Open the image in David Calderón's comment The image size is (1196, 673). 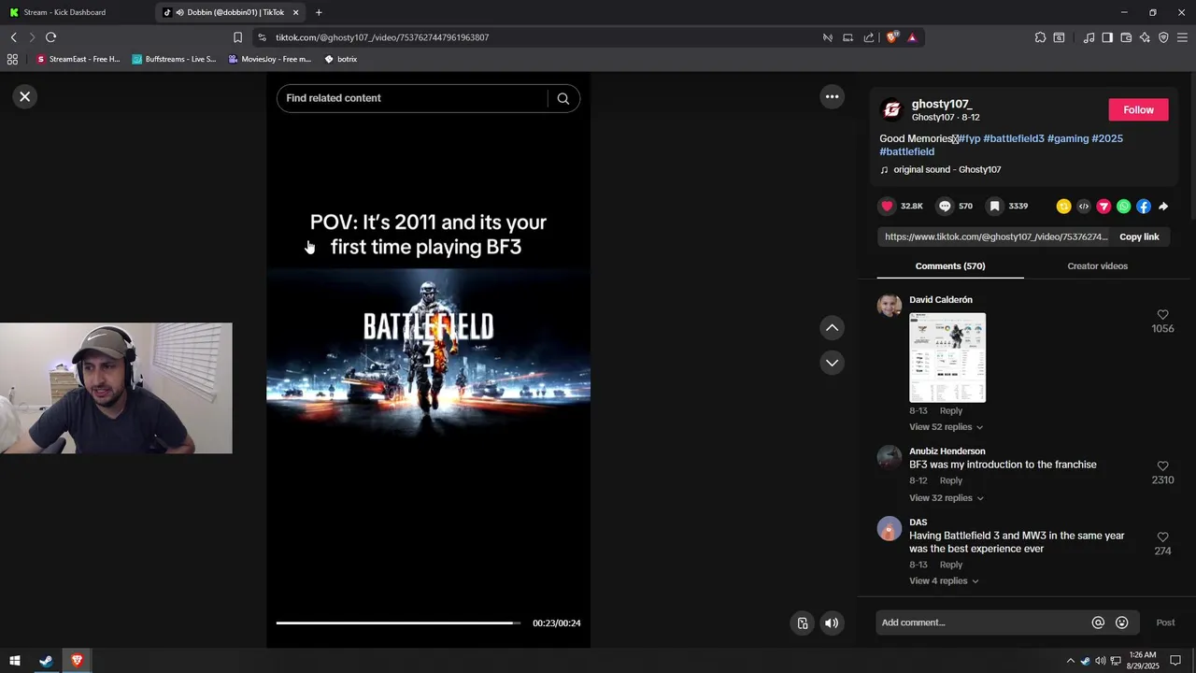coord(947,358)
